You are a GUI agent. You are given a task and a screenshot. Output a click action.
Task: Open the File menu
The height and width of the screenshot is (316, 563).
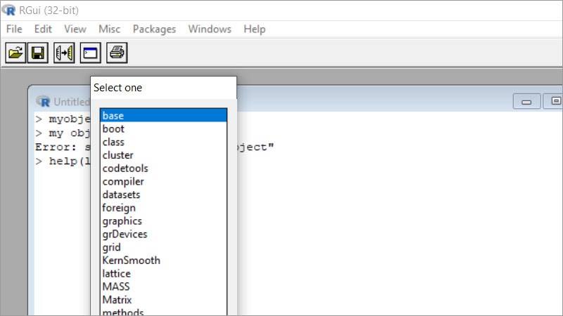point(14,29)
